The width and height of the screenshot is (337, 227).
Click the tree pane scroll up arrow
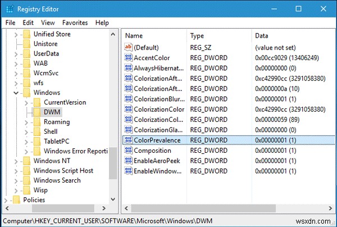point(113,34)
